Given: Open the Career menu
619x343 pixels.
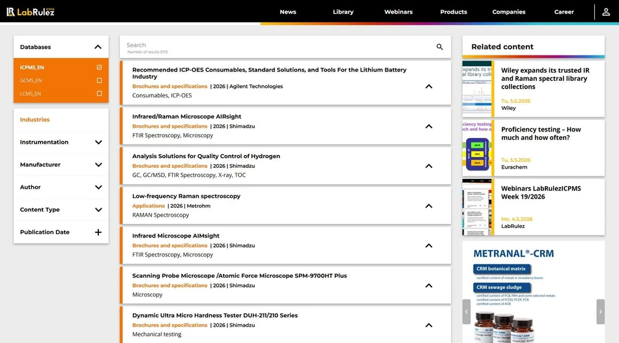Looking at the screenshot, I should (x=564, y=12).
